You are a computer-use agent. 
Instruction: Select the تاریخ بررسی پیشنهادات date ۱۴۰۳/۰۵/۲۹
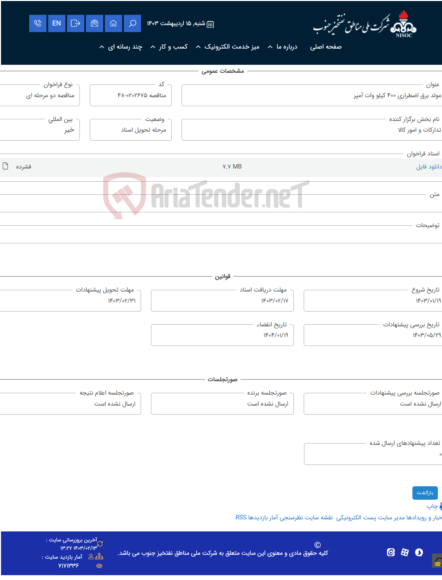tap(427, 335)
